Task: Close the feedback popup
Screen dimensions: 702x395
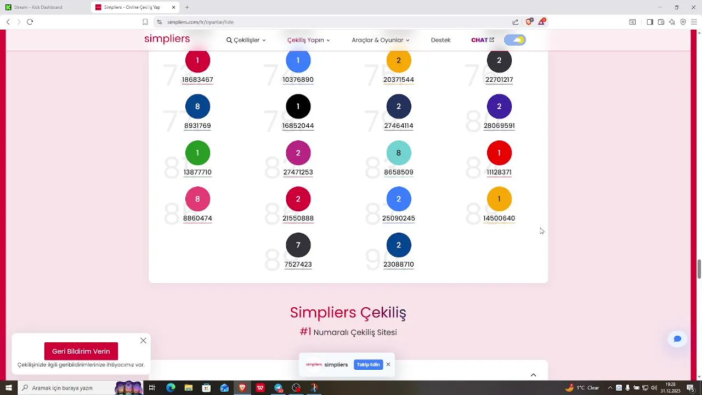Action: (143, 341)
